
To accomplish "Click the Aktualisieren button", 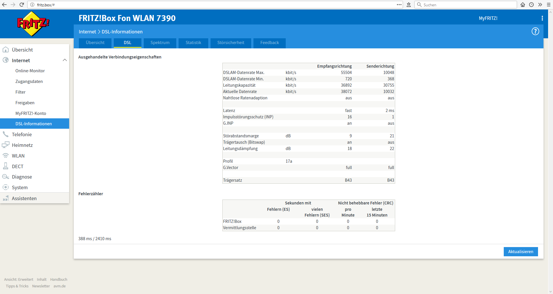I will point(521,252).
